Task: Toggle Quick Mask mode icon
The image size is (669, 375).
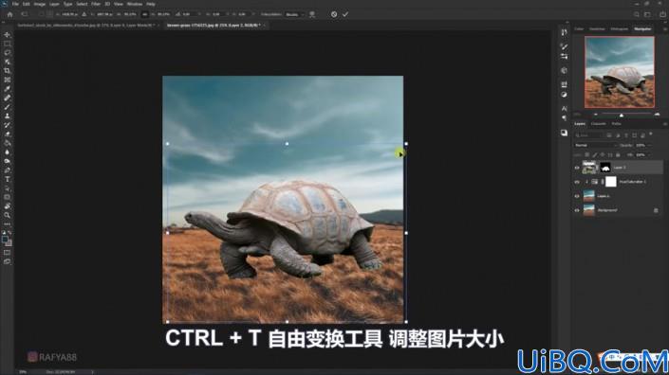Action: (8, 253)
